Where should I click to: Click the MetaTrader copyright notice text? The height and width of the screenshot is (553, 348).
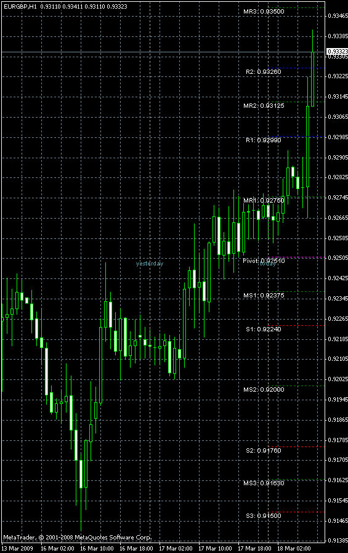[x=77, y=538]
